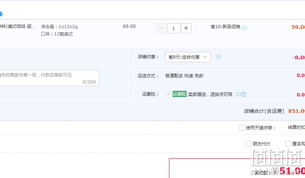Viewport: 305px width, 178px height.
Task: Click the 省10:新品促销 promotion text
Action: click(x=225, y=27)
